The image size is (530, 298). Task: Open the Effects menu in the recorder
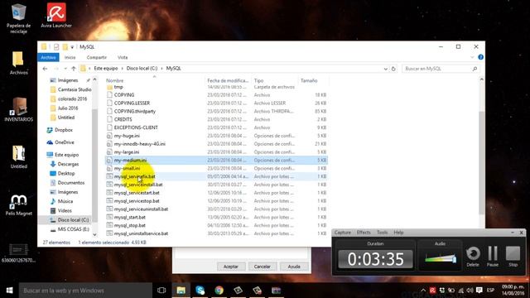click(364, 233)
